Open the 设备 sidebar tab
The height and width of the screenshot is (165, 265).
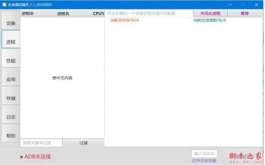click(11, 21)
